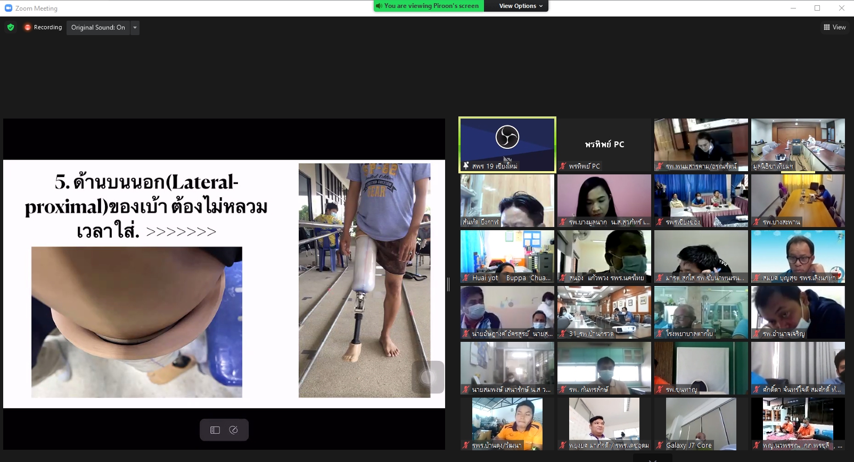Open the View Options dropdown

click(520, 6)
